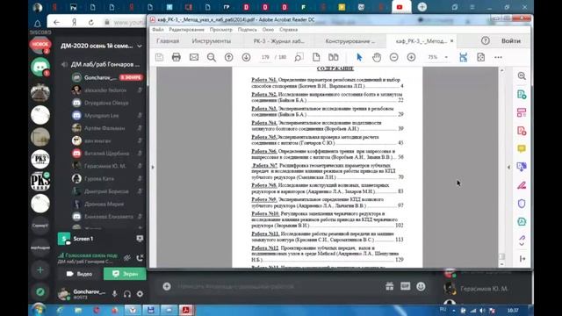
Task: Switch to the Главная tab
Action: [168, 41]
